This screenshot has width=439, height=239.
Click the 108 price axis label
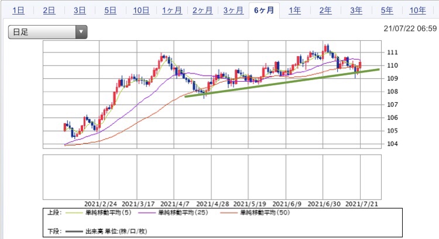392,91
